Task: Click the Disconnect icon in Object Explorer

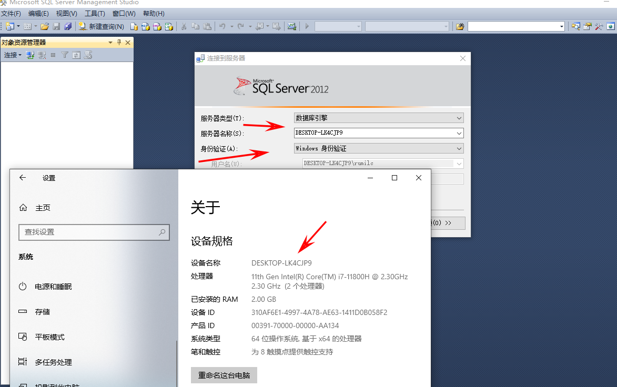Action: click(x=42, y=55)
